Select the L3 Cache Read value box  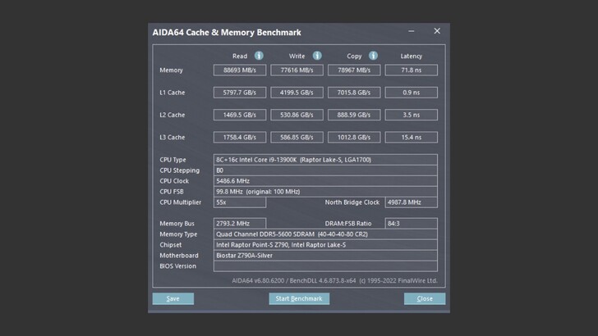click(239, 137)
